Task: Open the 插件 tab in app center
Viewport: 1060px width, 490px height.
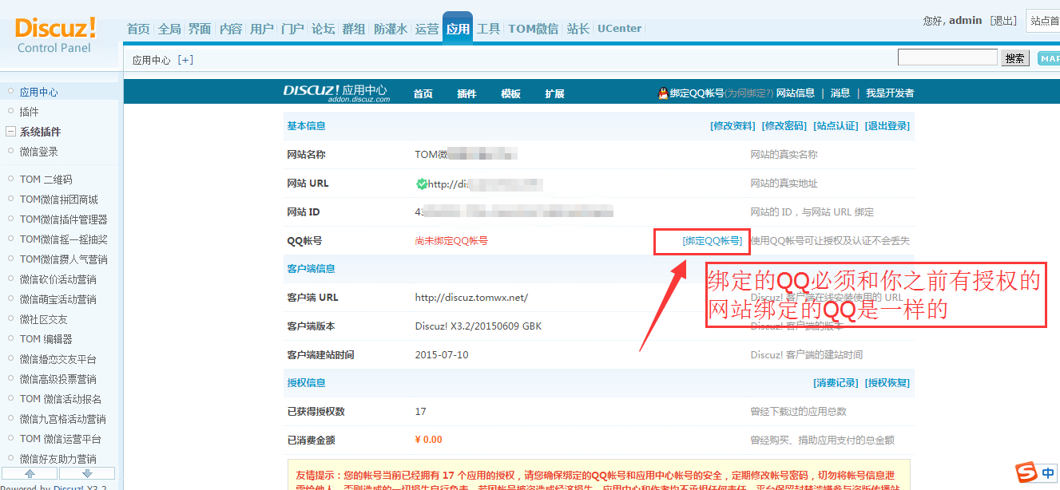Action: point(466,93)
